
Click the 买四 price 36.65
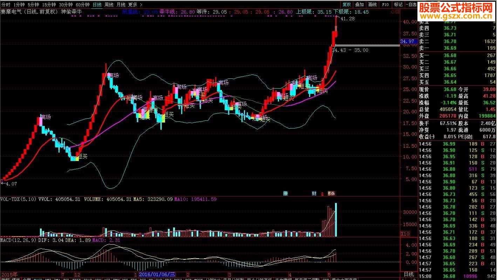pos(450,75)
